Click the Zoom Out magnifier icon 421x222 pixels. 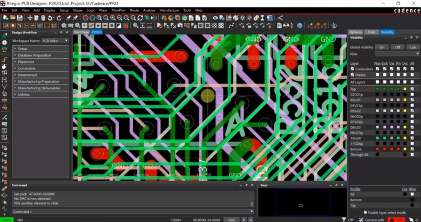[x=119, y=18]
